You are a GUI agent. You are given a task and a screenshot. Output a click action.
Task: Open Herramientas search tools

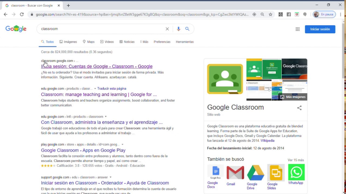(185, 42)
